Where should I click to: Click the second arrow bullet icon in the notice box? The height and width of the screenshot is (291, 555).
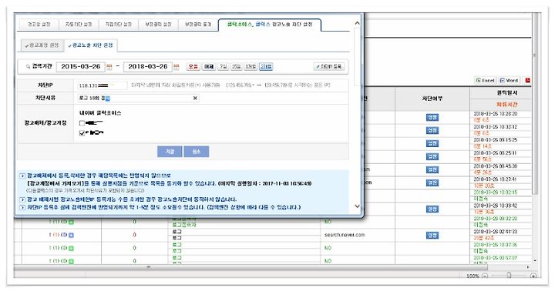click(x=22, y=200)
